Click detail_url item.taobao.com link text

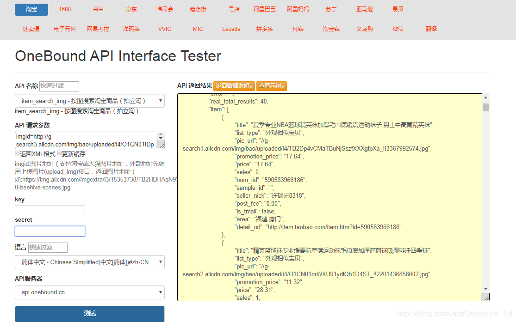coord(335,227)
